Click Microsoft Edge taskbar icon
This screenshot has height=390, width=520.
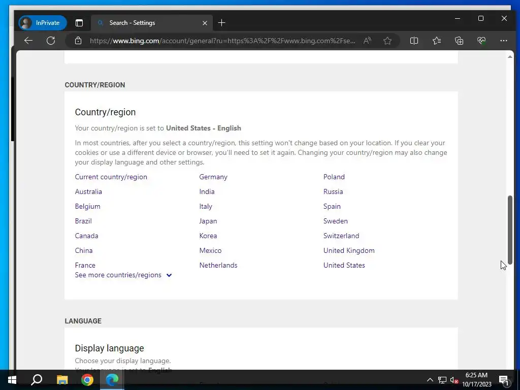click(x=112, y=380)
